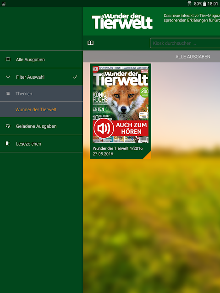
Task: Click the AUCH ZUM HÖREN banner
Action: point(121,128)
